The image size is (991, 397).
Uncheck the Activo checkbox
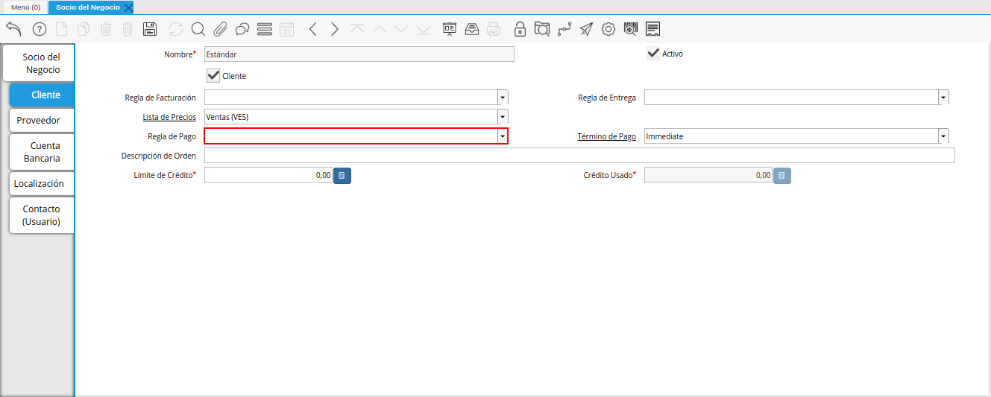[x=653, y=53]
